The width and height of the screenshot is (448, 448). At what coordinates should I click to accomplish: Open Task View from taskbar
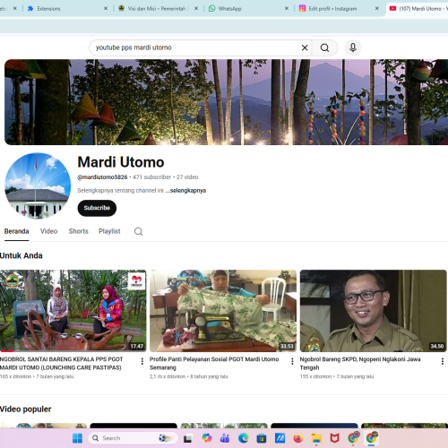187,438
